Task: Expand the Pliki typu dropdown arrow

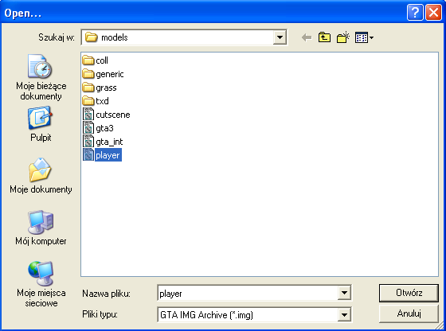Action: [x=344, y=315]
